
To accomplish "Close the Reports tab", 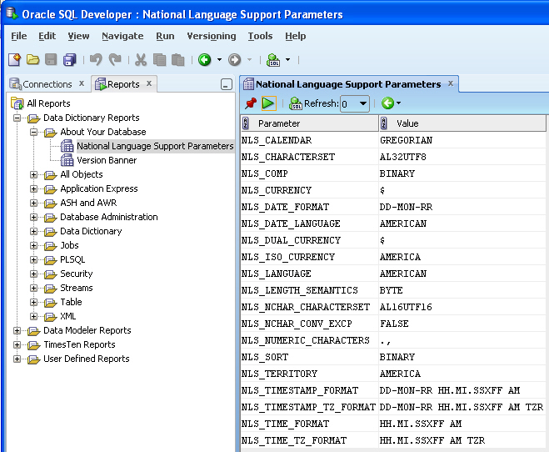I will coord(149,83).
